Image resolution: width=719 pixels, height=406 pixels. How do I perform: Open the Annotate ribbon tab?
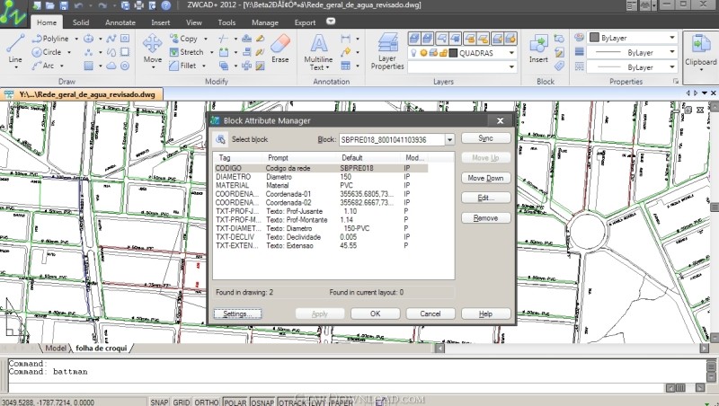(x=120, y=22)
